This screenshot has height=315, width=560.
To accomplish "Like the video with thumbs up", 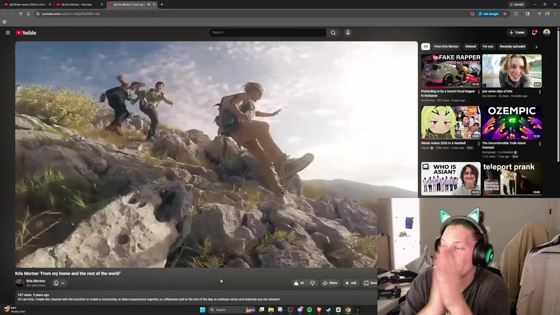I will pos(299,283).
